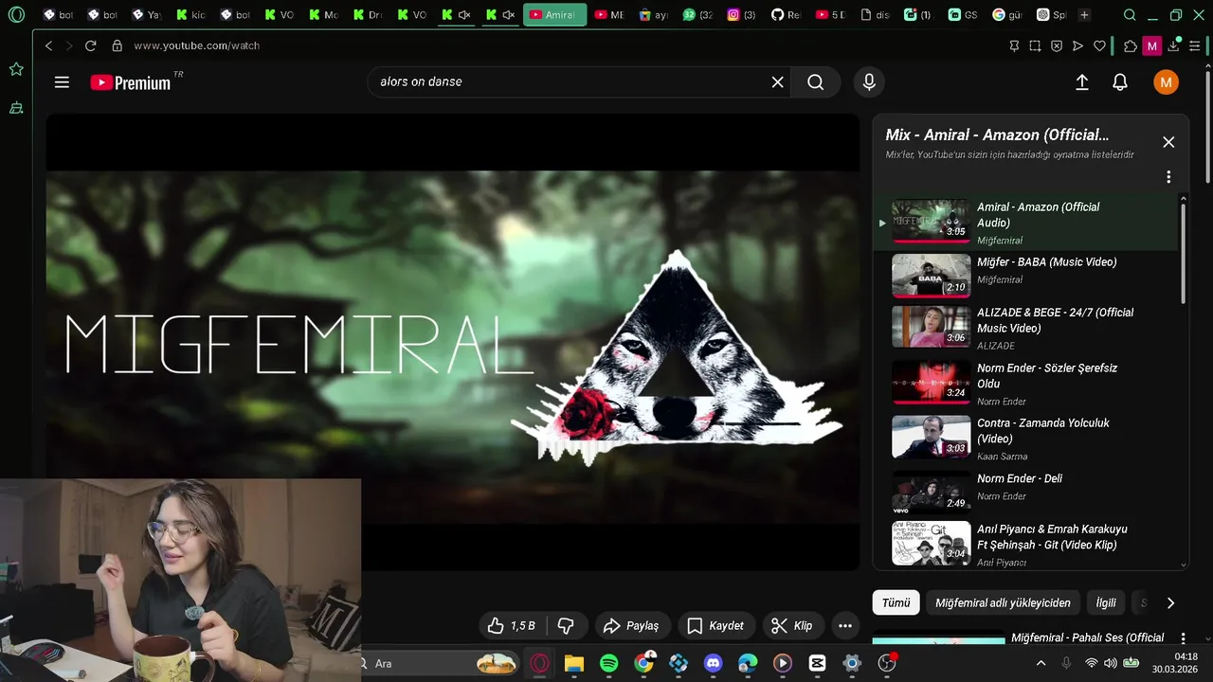Switch to the Instagram (3) tab
The height and width of the screenshot is (682, 1213).
click(742, 15)
